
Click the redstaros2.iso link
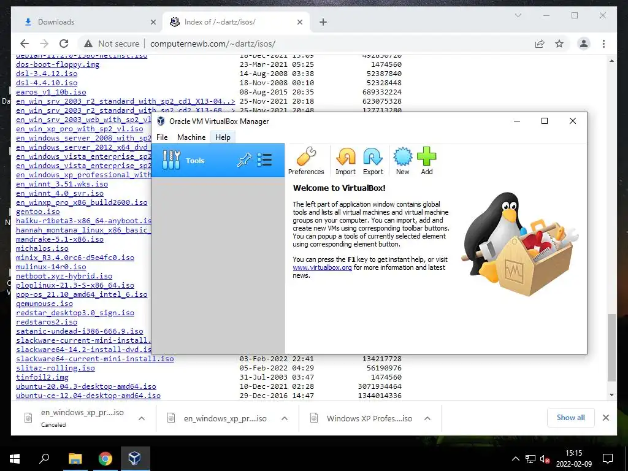pyautogui.click(x=47, y=323)
